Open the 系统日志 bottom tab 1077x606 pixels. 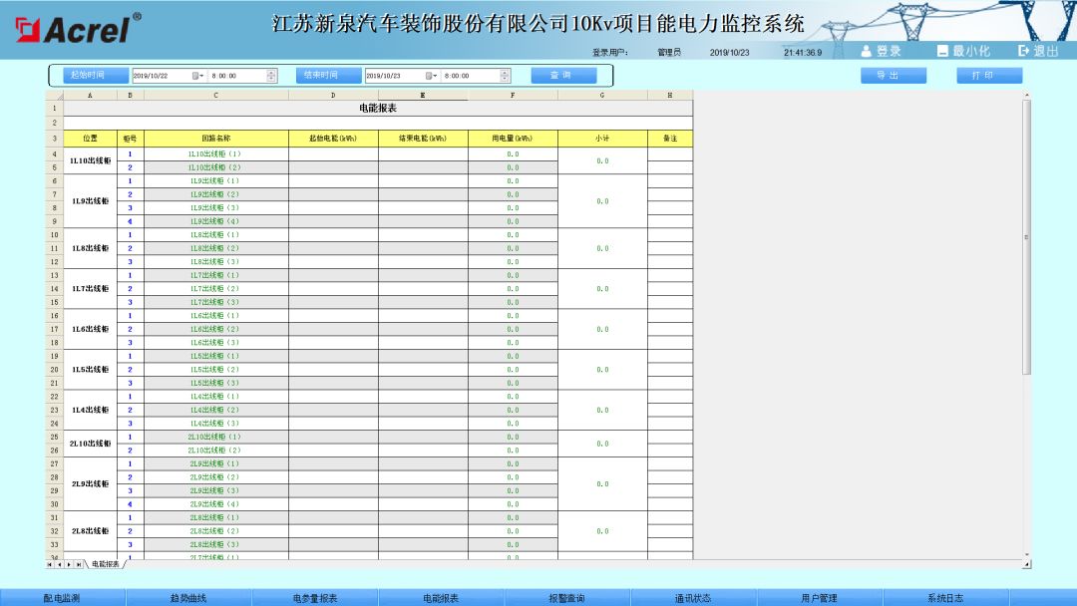click(945, 598)
